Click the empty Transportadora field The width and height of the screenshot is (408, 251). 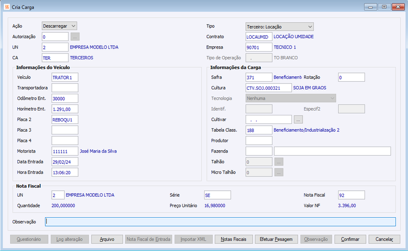pyautogui.click(x=65, y=88)
